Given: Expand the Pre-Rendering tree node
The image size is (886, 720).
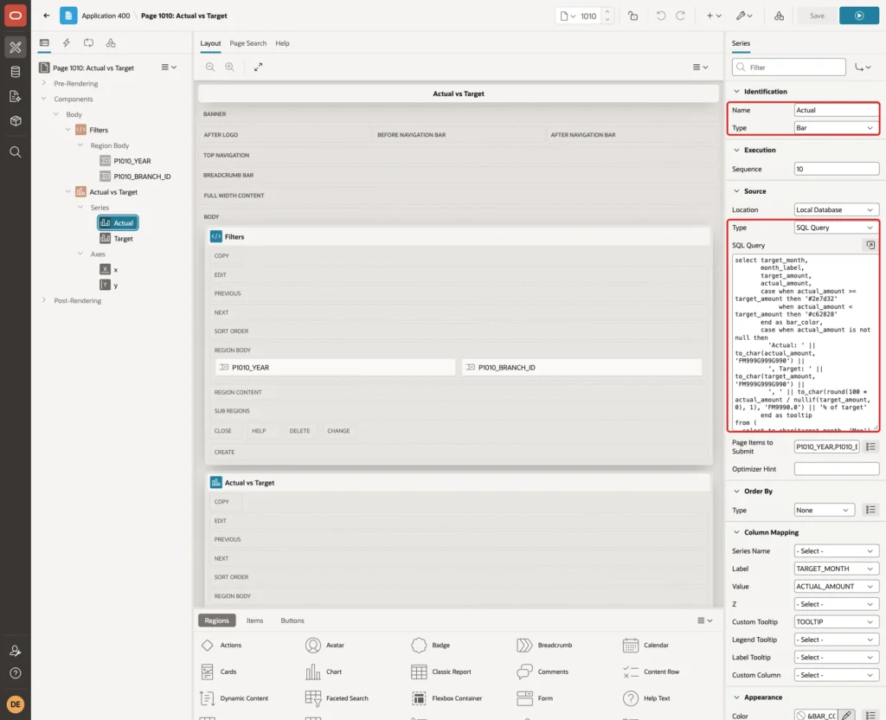Looking at the screenshot, I should pos(44,83).
